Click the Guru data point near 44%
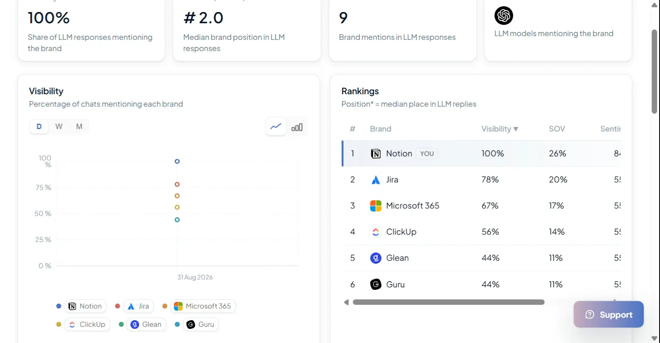 (177, 220)
